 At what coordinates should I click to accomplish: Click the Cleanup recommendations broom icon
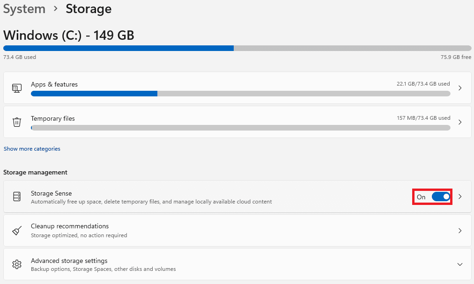pyautogui.click(x=17, y=231)
